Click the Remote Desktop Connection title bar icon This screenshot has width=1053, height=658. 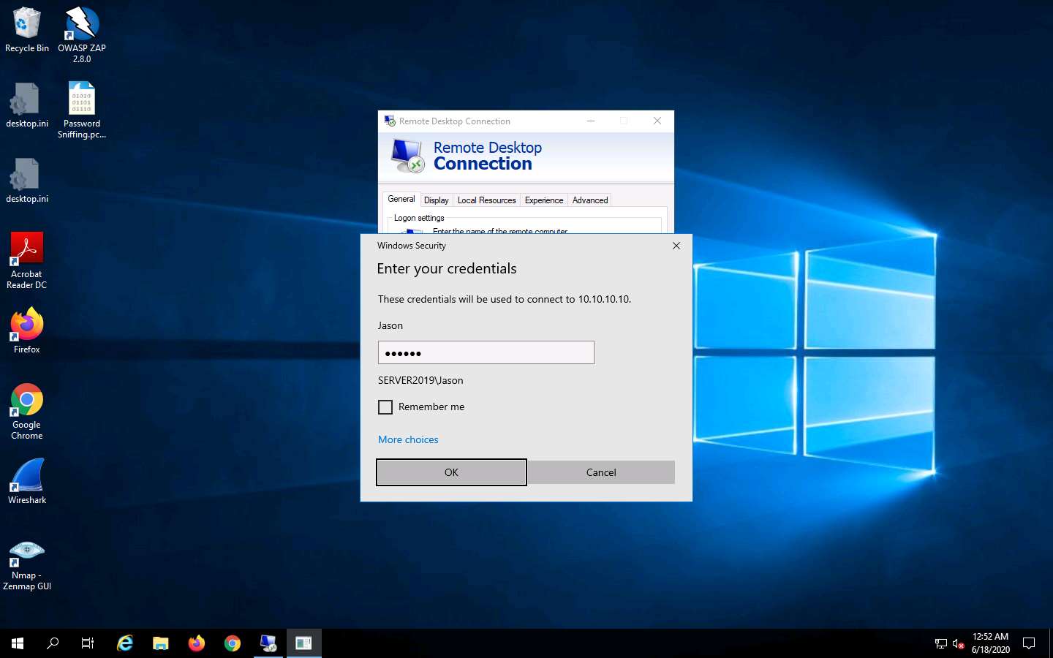point(390,121)
